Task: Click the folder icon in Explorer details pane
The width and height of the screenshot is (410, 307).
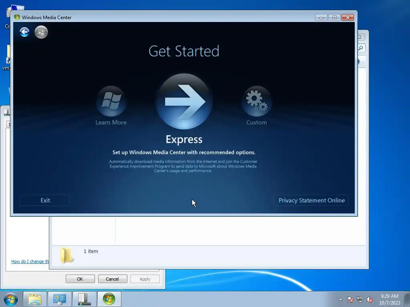Action: (x=66, y=255)
